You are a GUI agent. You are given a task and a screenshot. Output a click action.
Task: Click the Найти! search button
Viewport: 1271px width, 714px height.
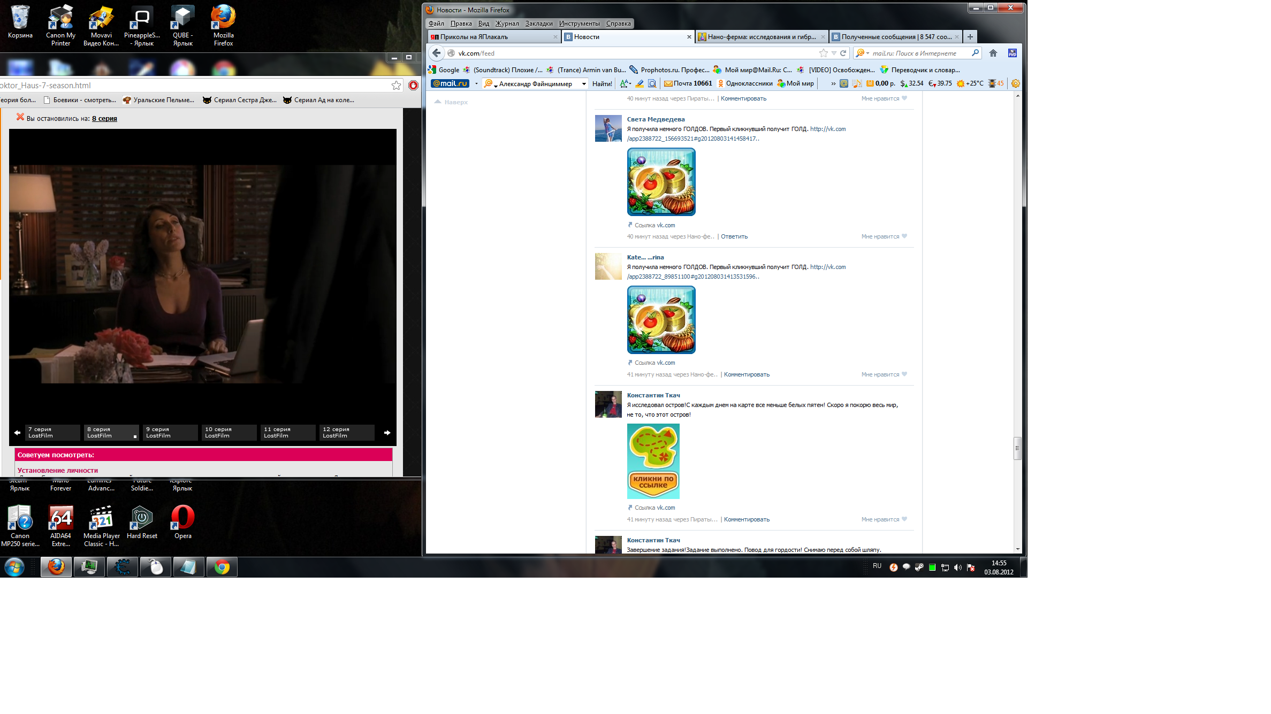click(602, 83)
